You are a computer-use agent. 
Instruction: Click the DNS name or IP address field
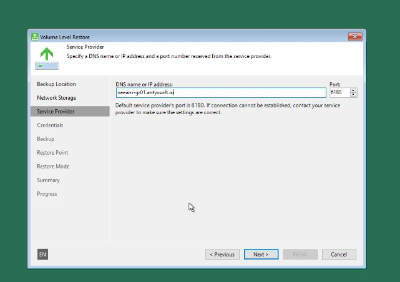point(221,92)
